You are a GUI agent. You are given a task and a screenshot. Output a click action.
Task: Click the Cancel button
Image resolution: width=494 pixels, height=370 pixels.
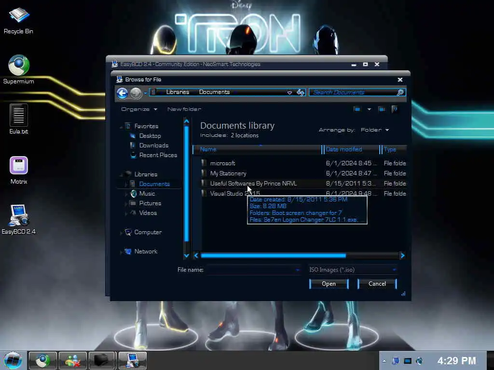377,284
